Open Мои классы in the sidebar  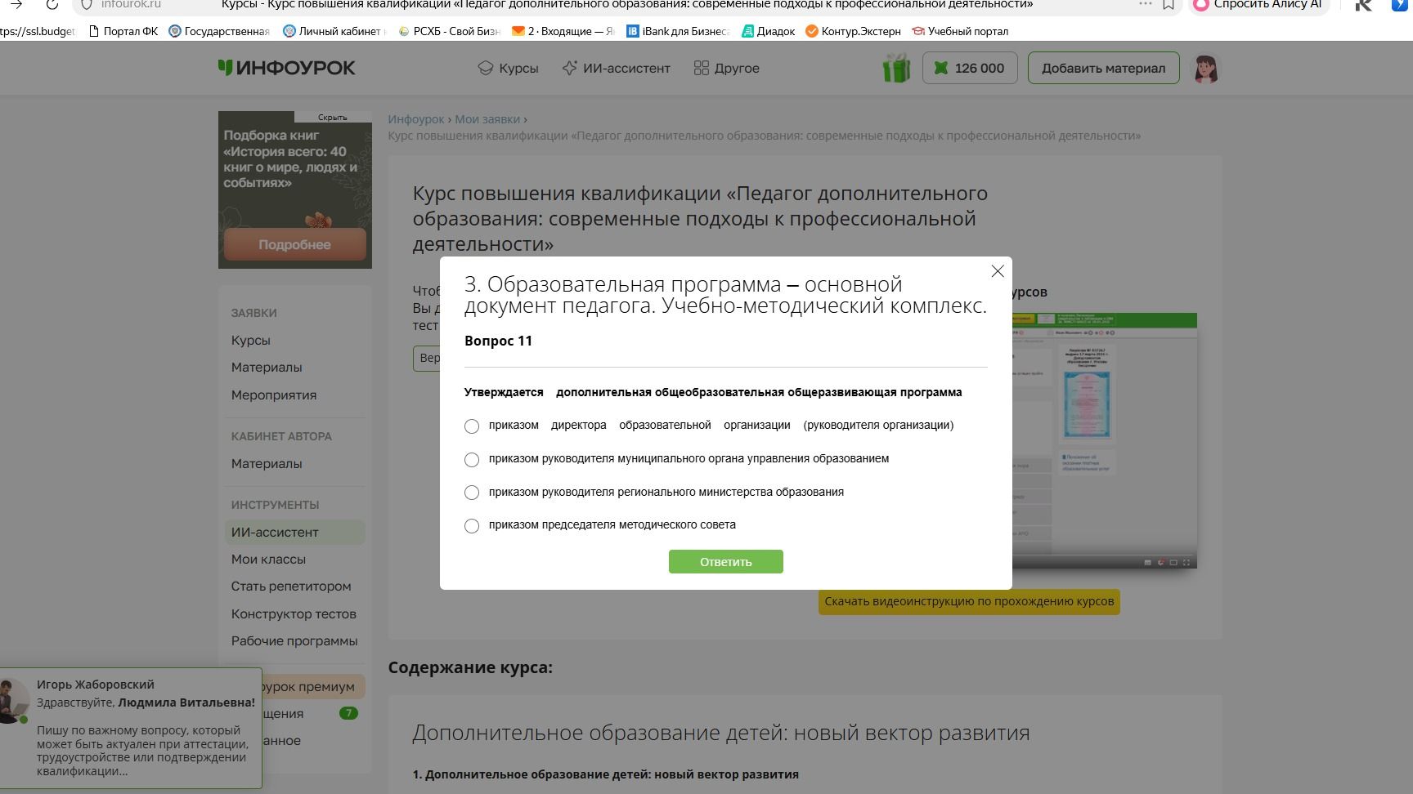tap(268, 559)
